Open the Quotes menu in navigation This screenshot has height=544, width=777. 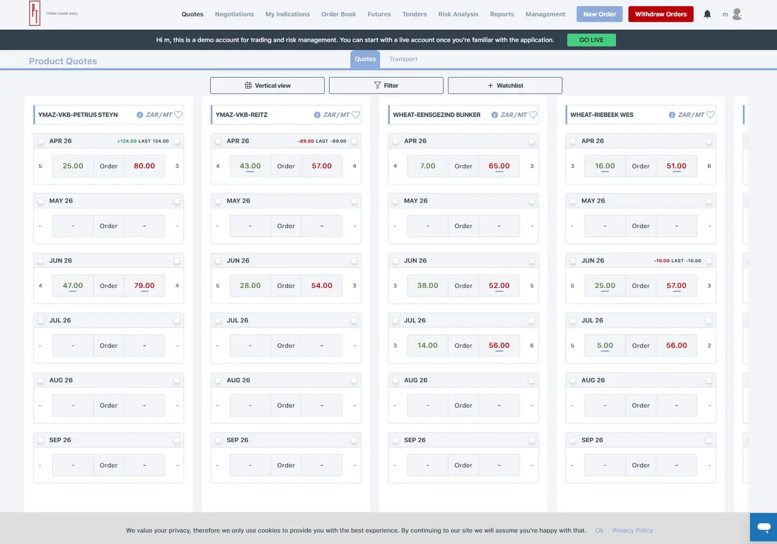pos(192,14)
